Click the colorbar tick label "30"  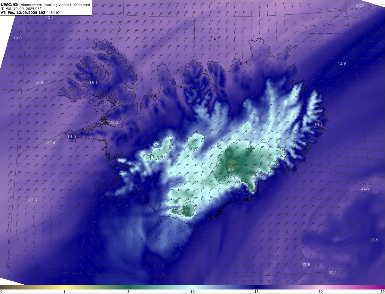(x=321, y=292)
